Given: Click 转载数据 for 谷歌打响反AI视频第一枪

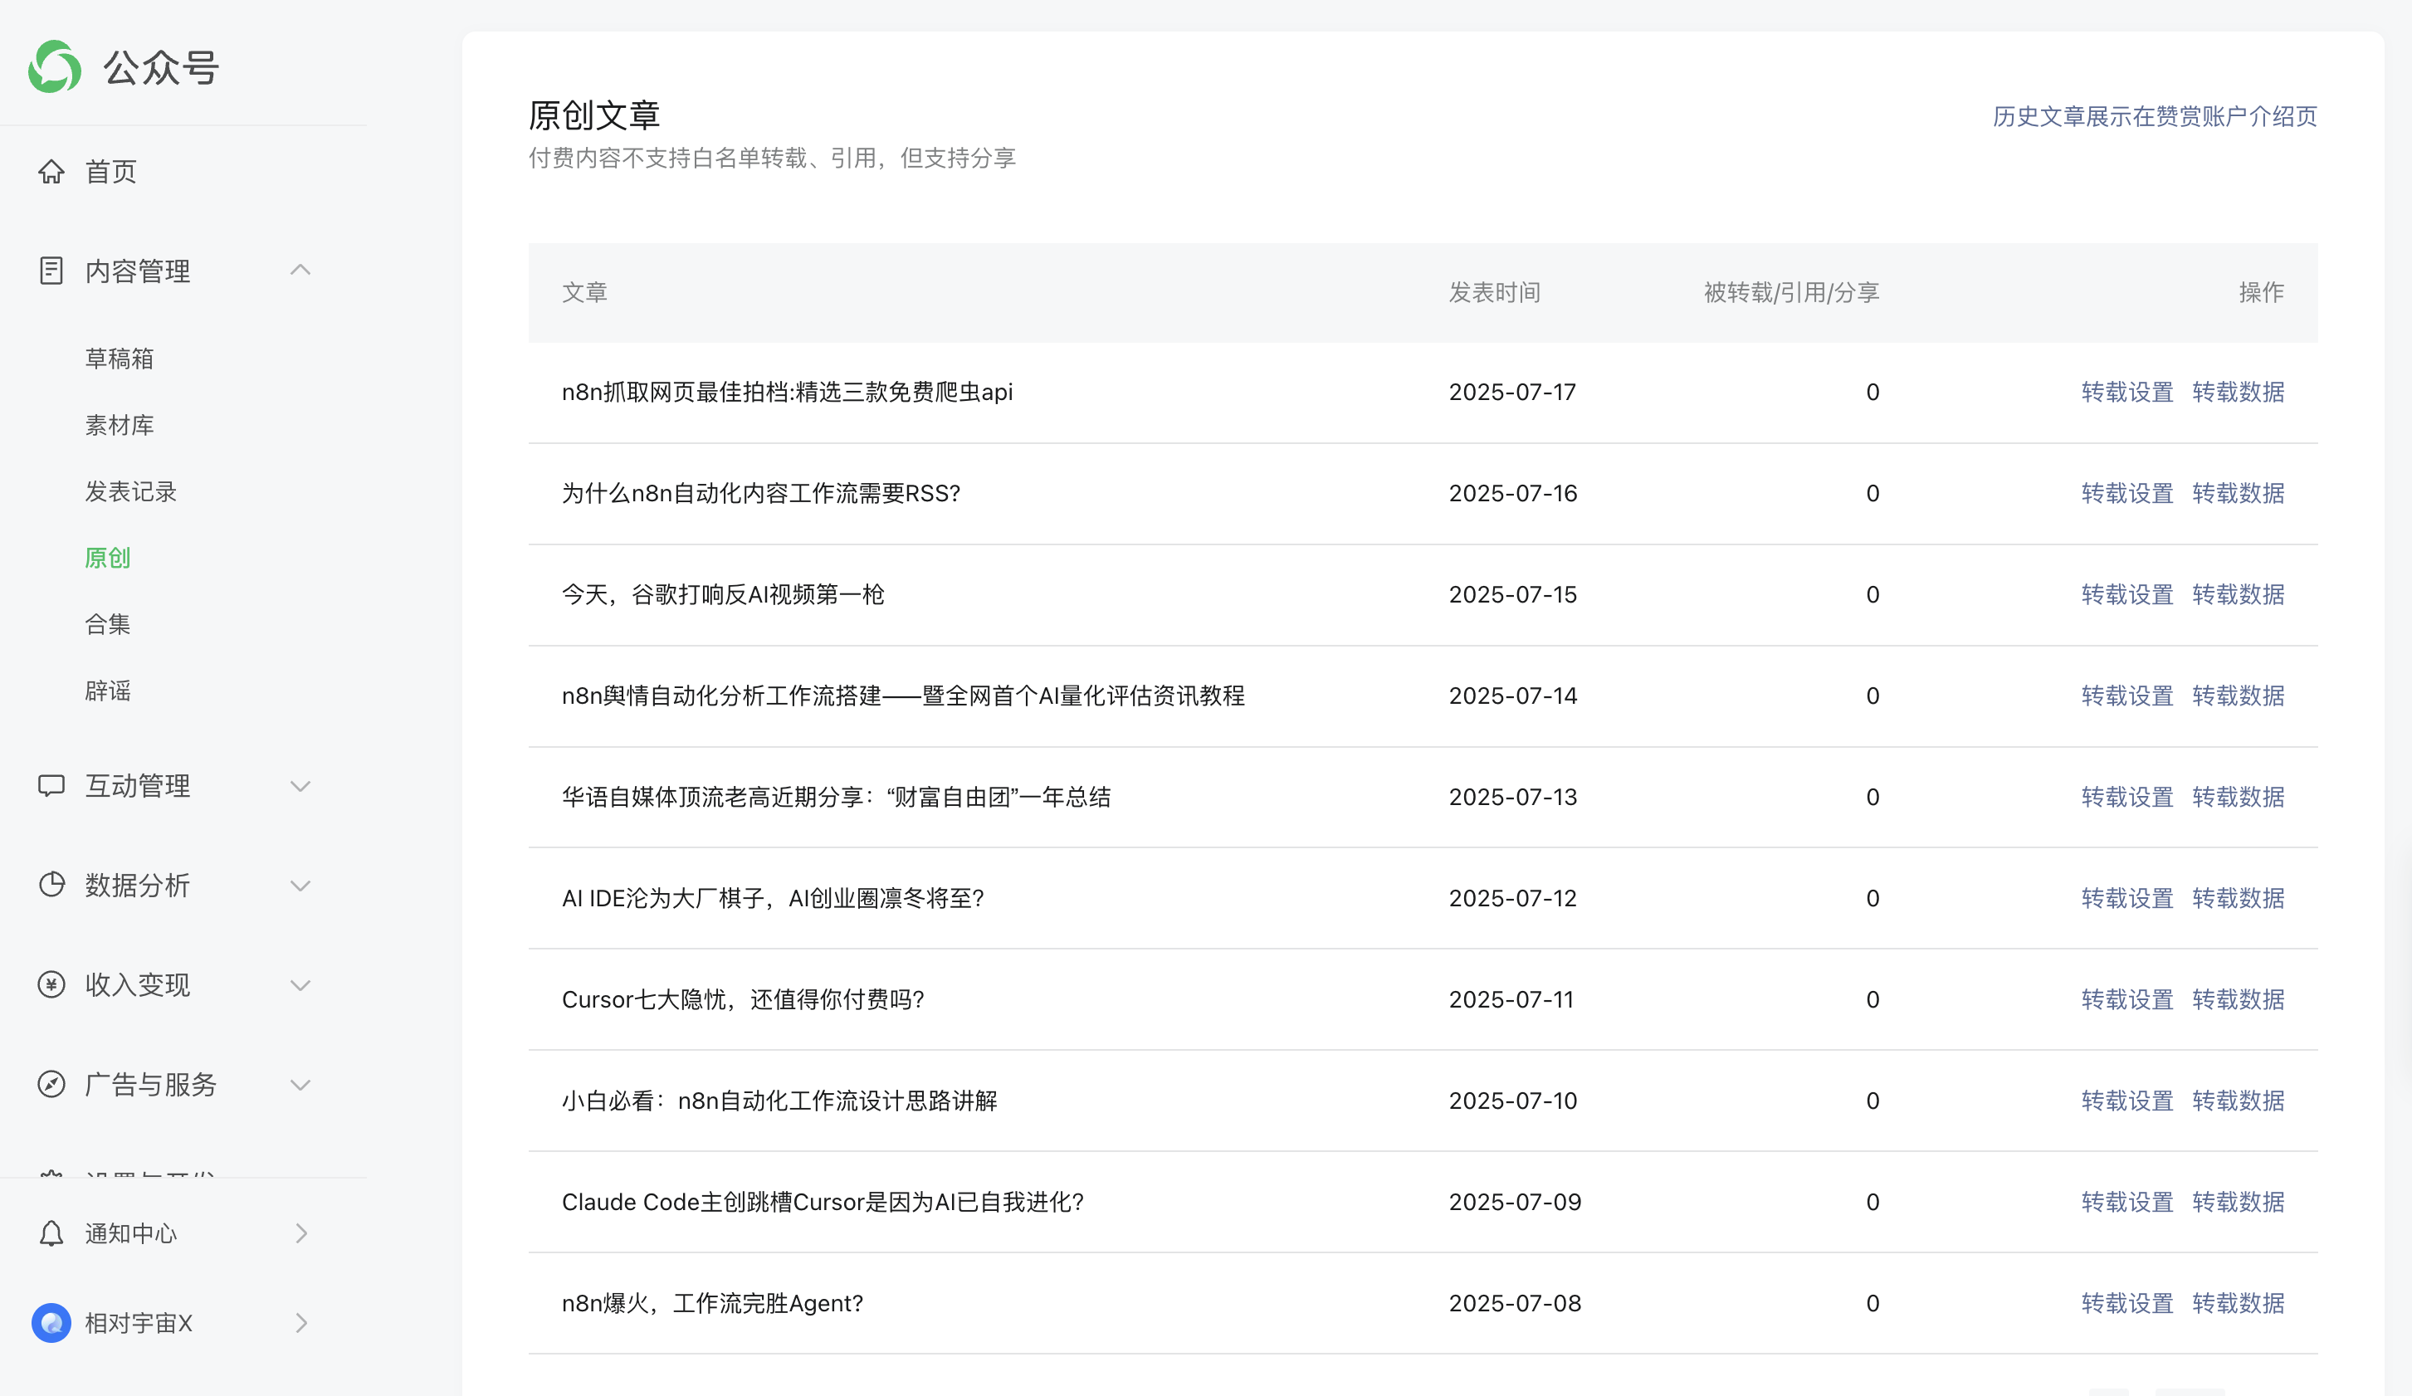Looking at the screenshot, I should (2238, 594).
